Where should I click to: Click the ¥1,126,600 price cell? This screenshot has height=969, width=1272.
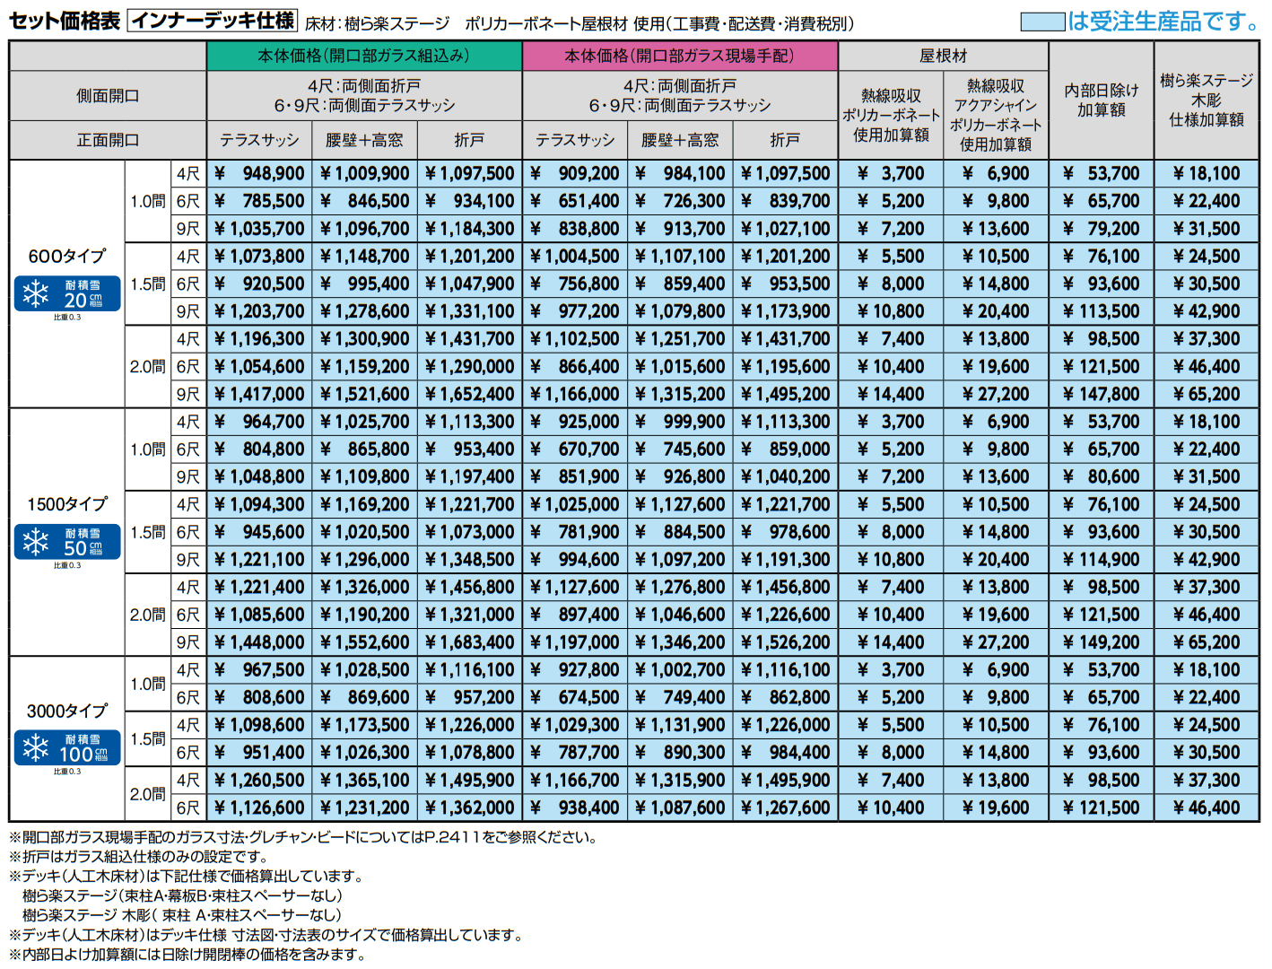[x=259, y=807]
